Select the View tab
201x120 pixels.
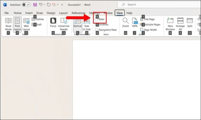tap(120, 13)
